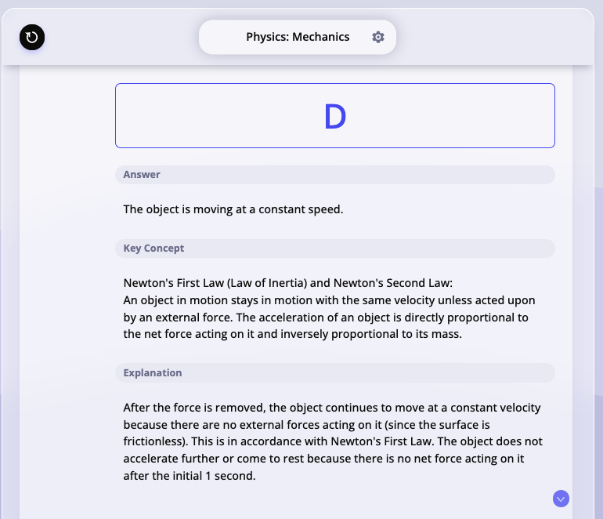The width and height of the screenshot is (603, 519).
Task: Click the answer text about constant speed
Action: pos(233,209)
